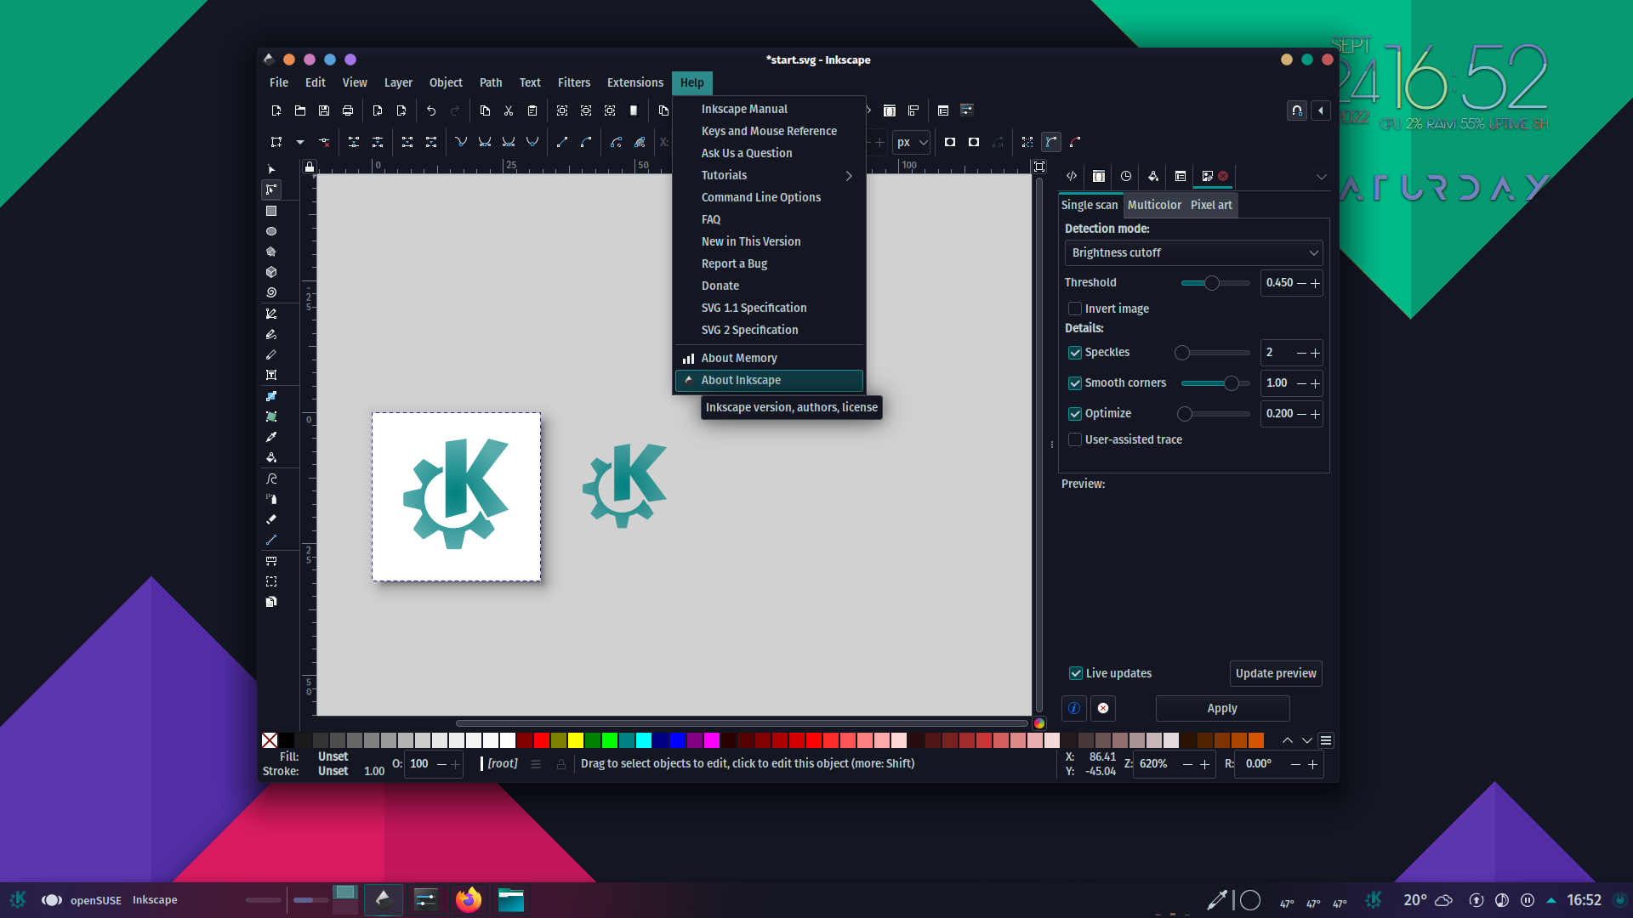Select the Star and polygon tool
Screen dimensions: 1633x918
(x=271, y=252)
